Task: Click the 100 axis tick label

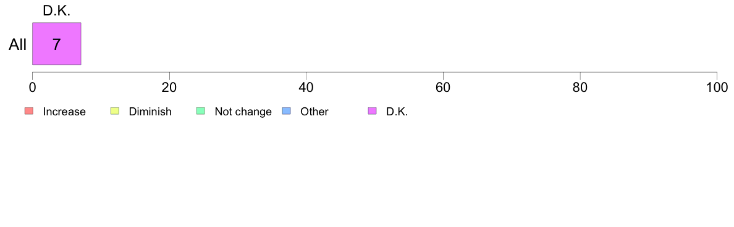Action: pyautogui.click(x=717, y=88)
